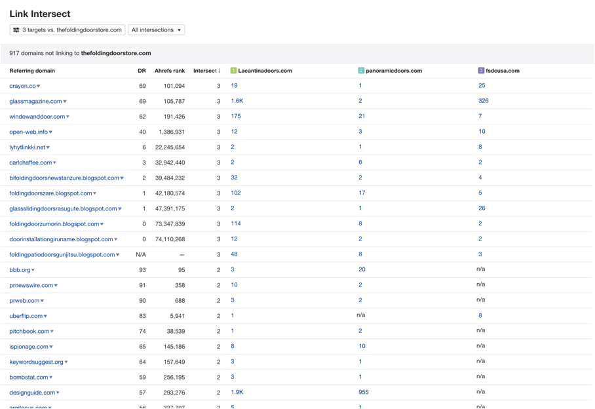595x409 pixels.
Task: Open the ispionage.com referring domain link
Action: click(29, 347)
